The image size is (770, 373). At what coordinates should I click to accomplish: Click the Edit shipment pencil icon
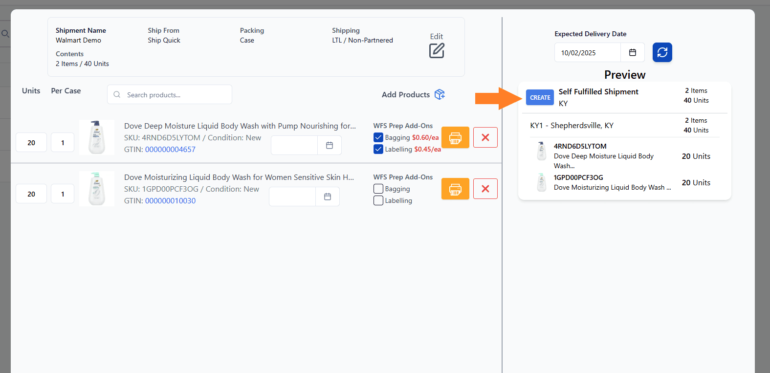click(437, 50)
